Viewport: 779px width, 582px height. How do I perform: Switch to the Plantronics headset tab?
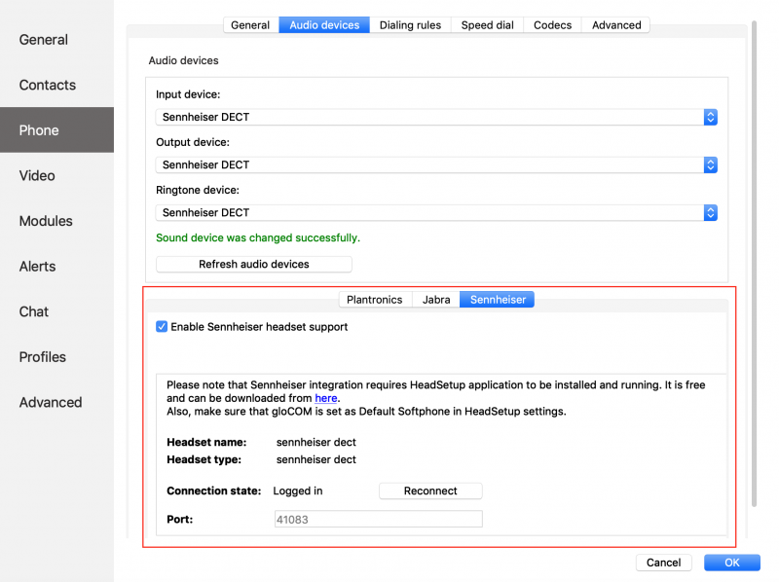tap(375, 300)
